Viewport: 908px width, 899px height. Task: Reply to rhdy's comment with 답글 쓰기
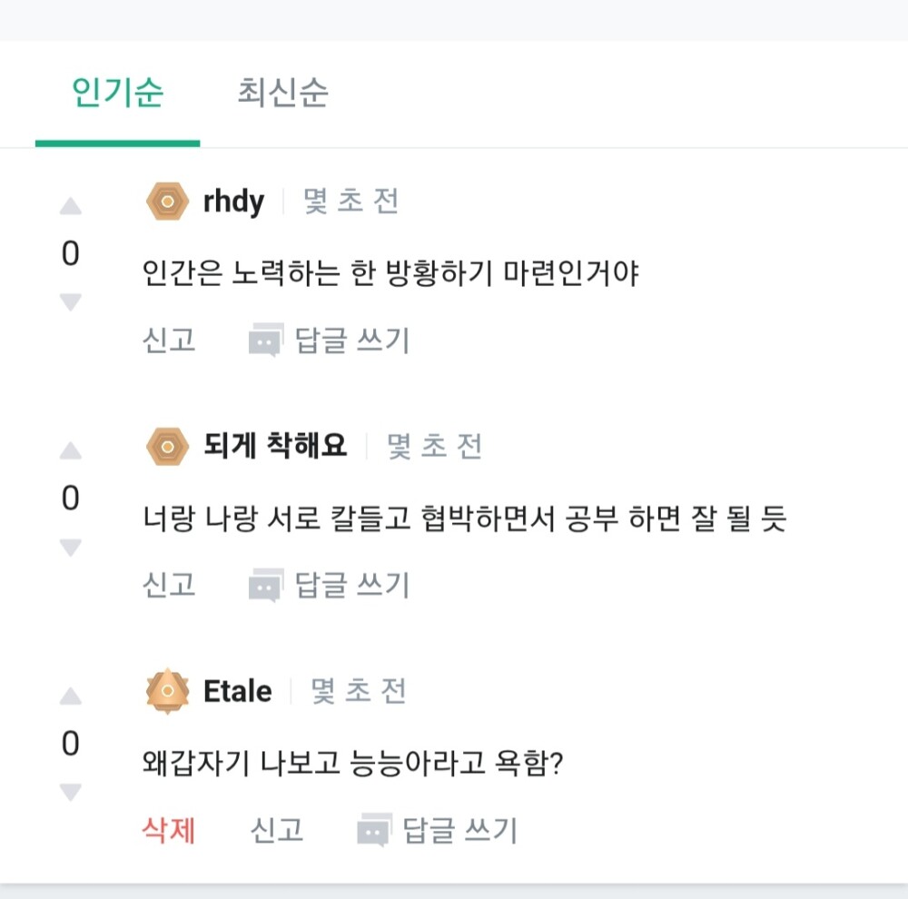coord(330,341)
